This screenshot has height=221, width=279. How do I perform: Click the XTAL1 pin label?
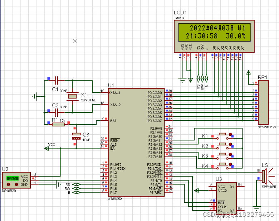(115, 93)
